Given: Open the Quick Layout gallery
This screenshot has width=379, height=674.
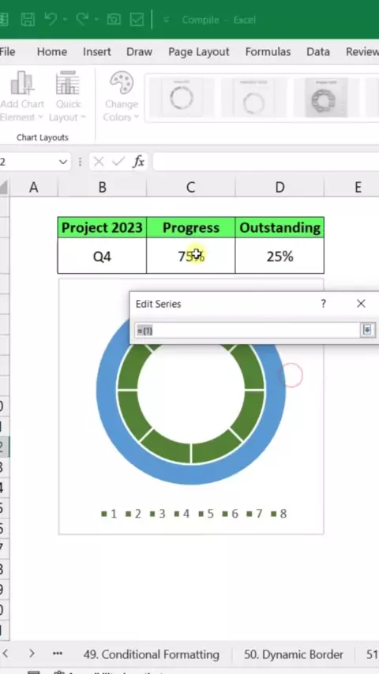Looking at the screenshot, I should [68, 96].
